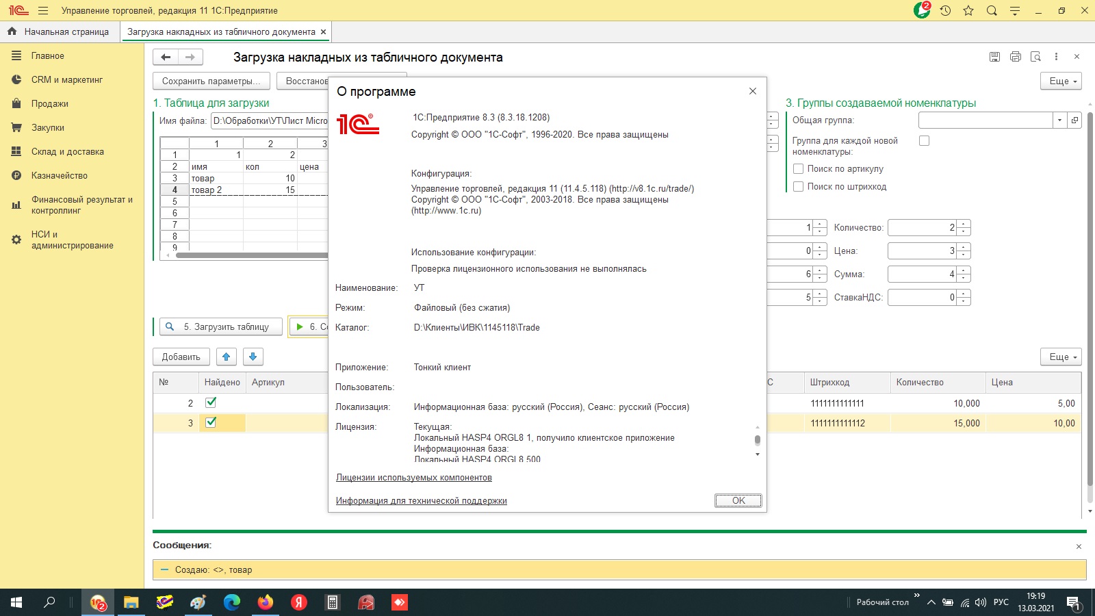The image size is (1095, 616).
Task: Click the Общая группа input field
Action: [985, 120]
